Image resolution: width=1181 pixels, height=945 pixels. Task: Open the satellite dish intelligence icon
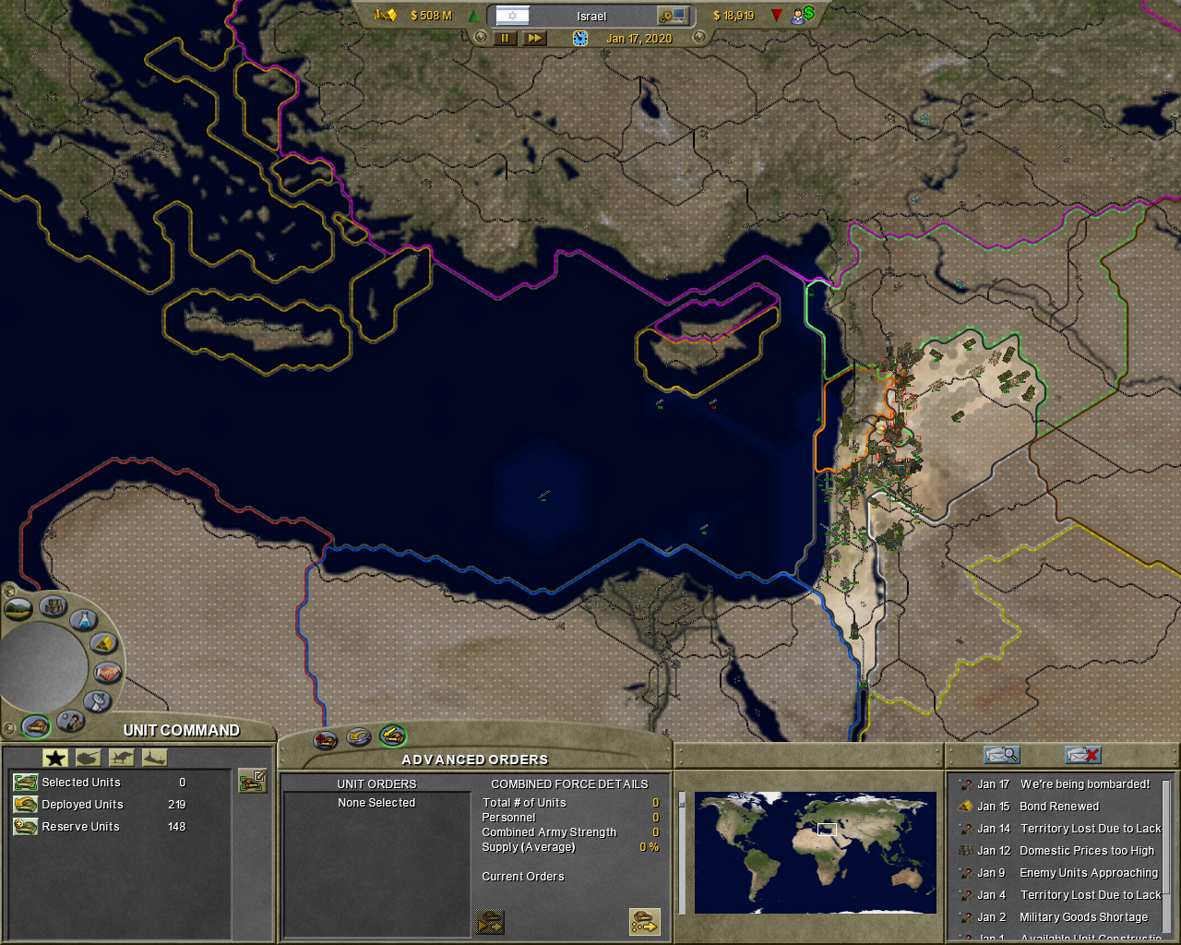coord(96,701)
